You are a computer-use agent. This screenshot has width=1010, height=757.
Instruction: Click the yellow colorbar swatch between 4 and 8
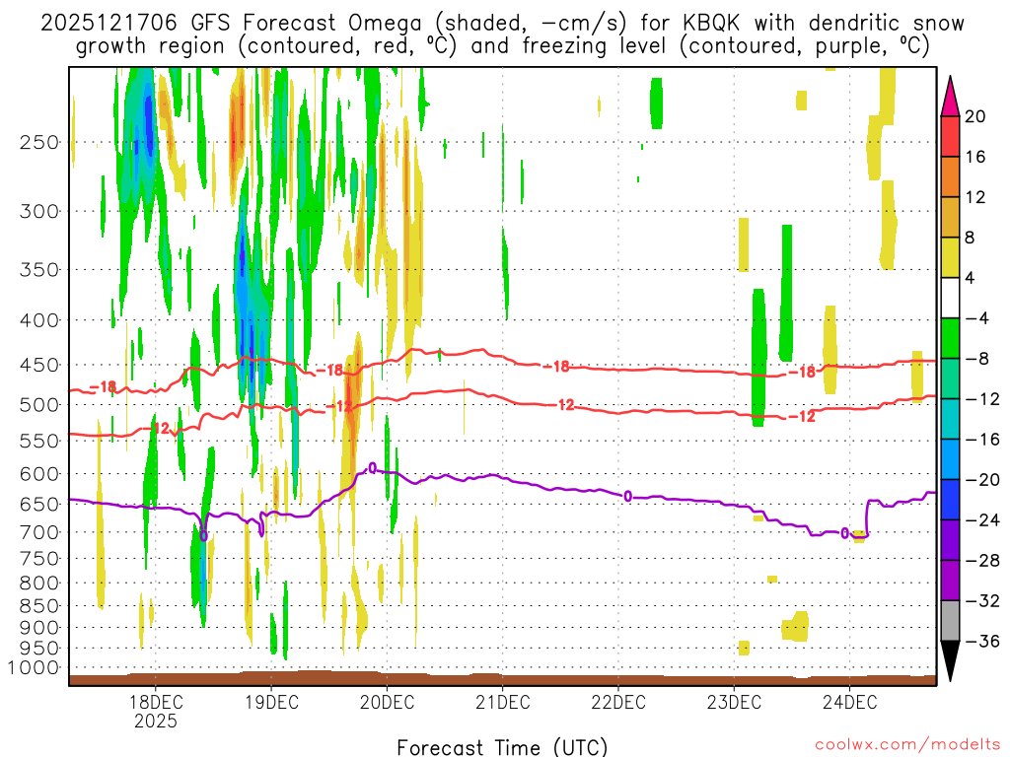[950, 257]
